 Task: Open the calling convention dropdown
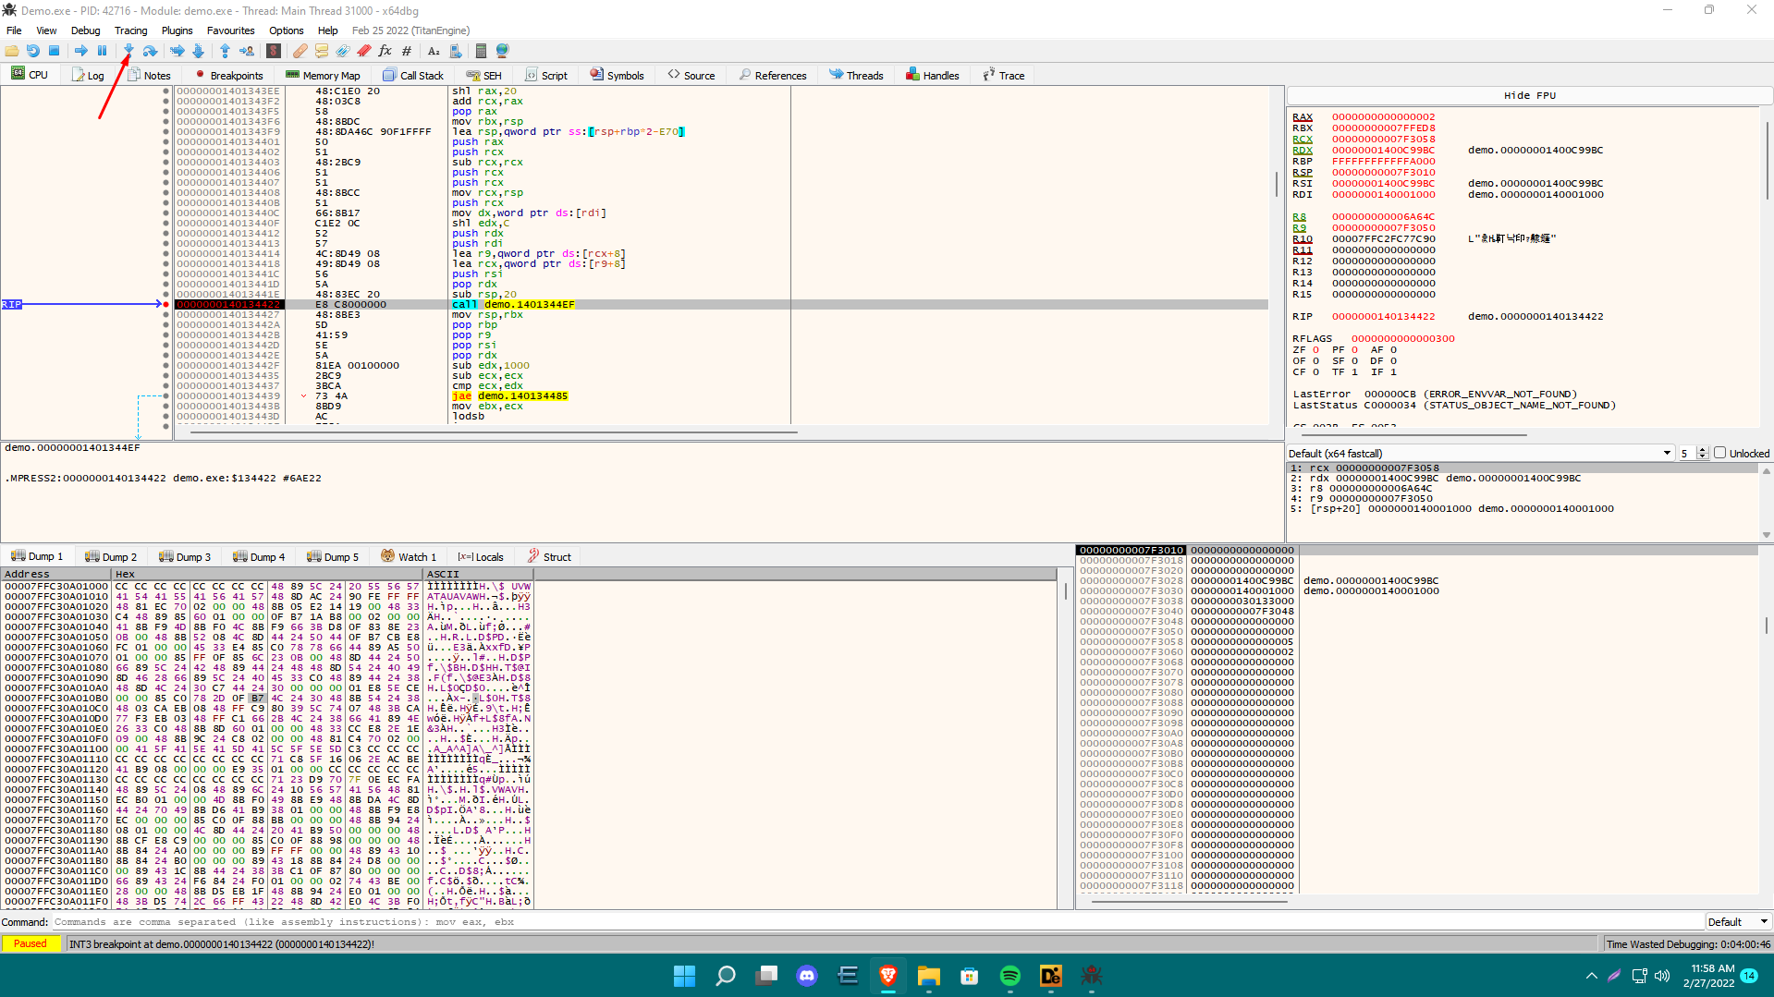(1480, 453)
